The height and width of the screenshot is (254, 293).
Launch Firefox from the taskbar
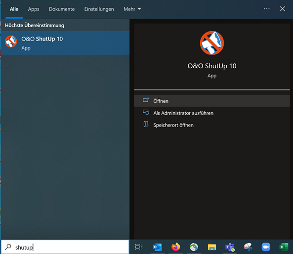[x=175, y=247]
